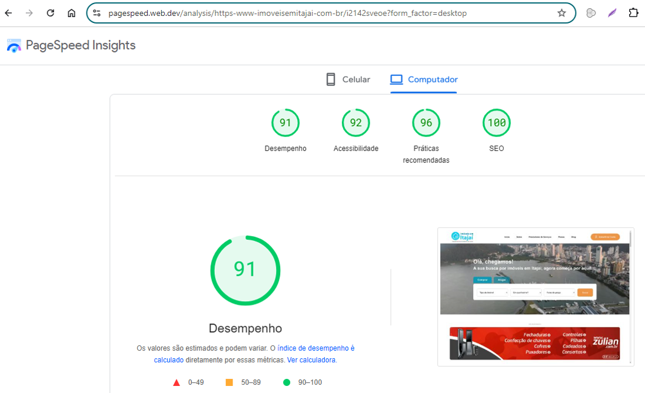Open the browser home page
Viewport: 645px width, 393px height.
click(x=71, y=12)
